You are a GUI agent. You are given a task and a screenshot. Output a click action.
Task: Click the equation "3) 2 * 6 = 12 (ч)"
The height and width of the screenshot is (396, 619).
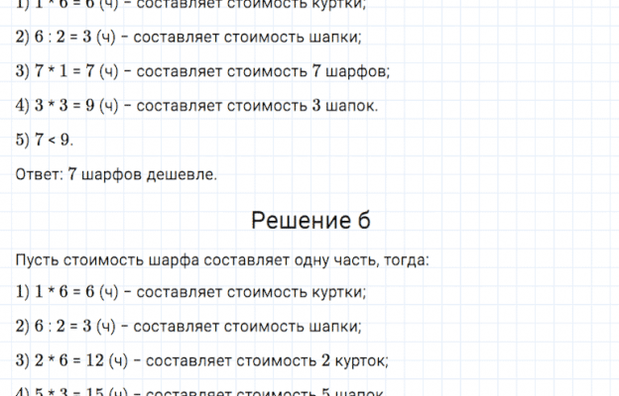click(74, 360)
